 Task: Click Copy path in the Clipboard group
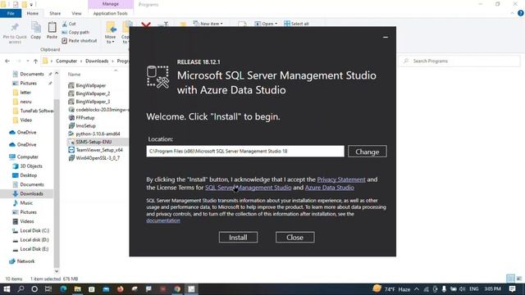tap(75, 32)
